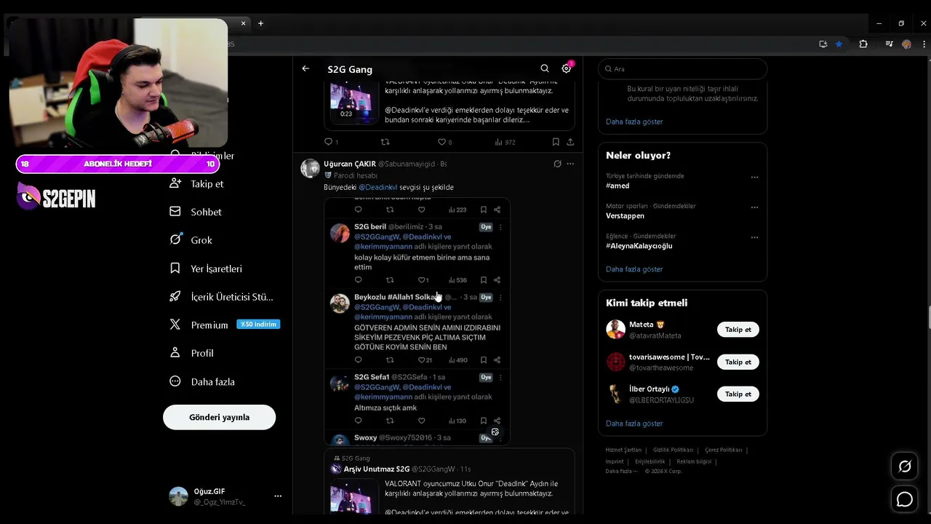Open search in the S2G Gang header
This screenshot has width=931, height=524.
coord(545,68)
